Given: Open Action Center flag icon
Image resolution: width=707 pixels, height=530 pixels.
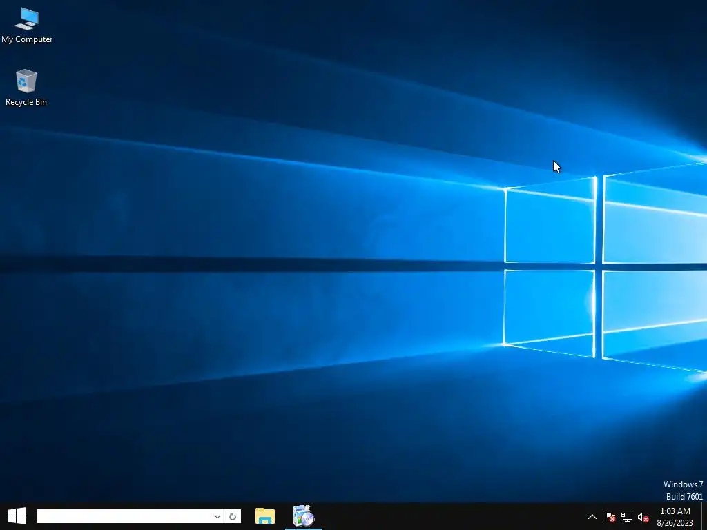Looking at the screenshot, I should (x=610, y=517).
